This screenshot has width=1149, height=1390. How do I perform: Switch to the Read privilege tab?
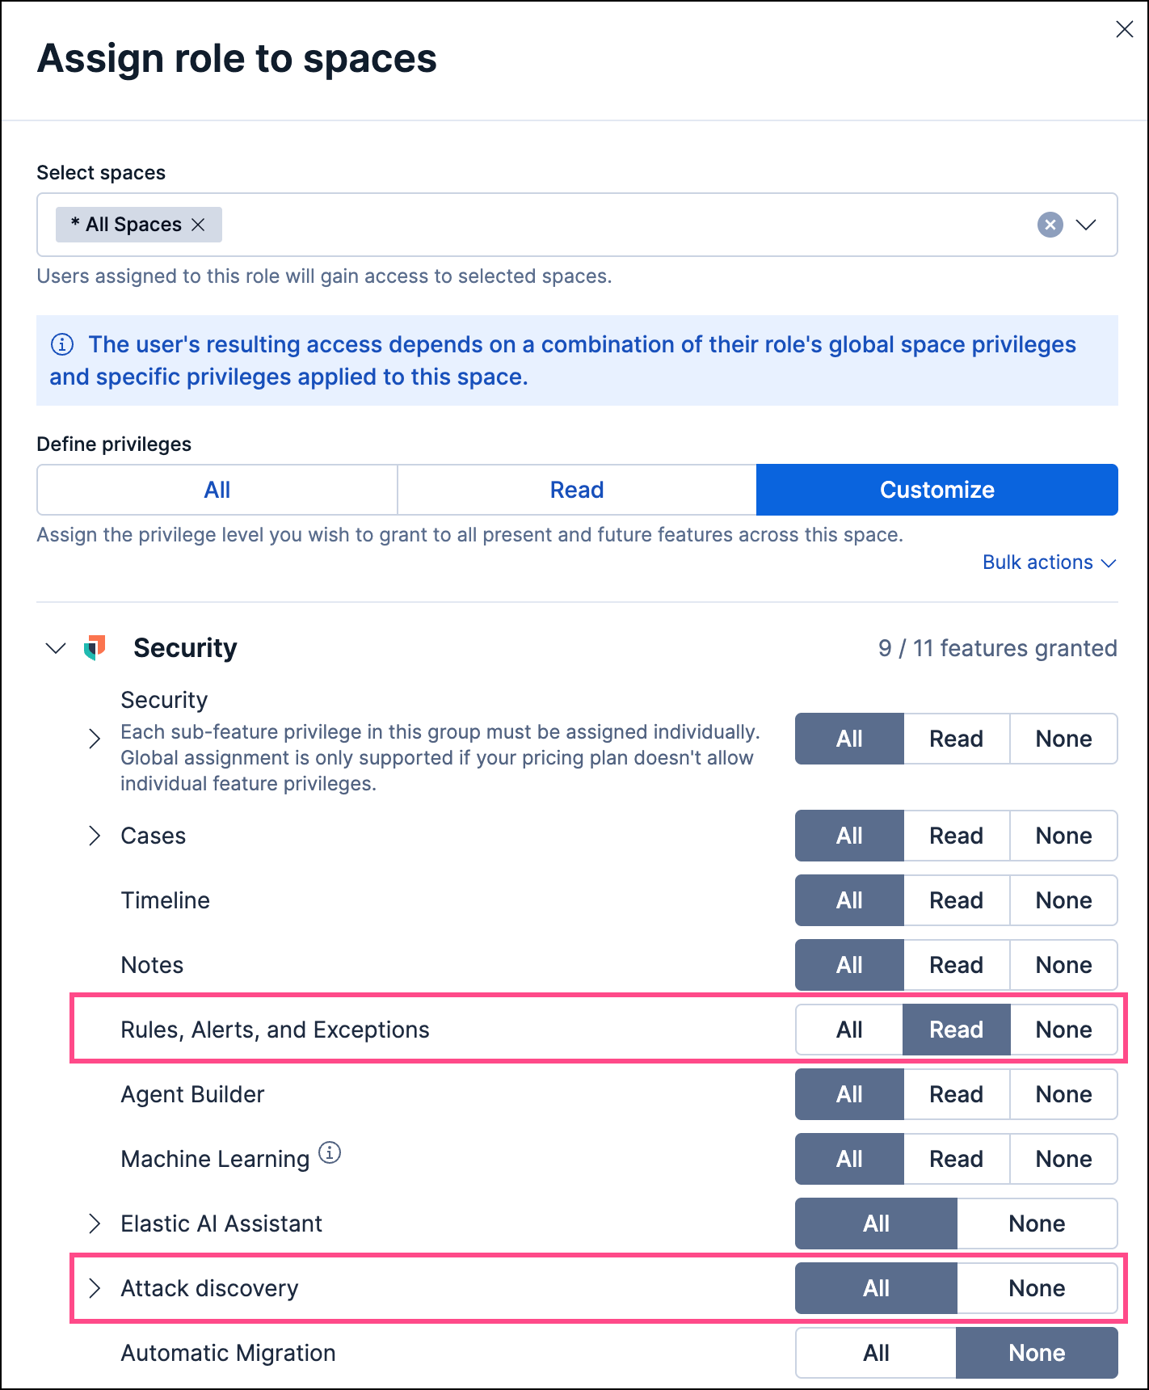[576, 489]
